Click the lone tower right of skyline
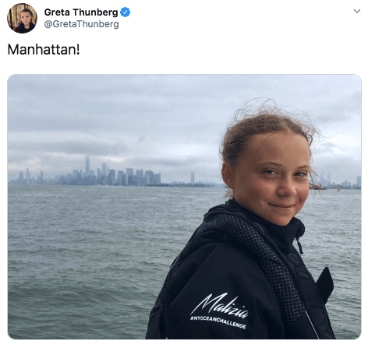This screenshot has width=368, height=344. [193, 178]
